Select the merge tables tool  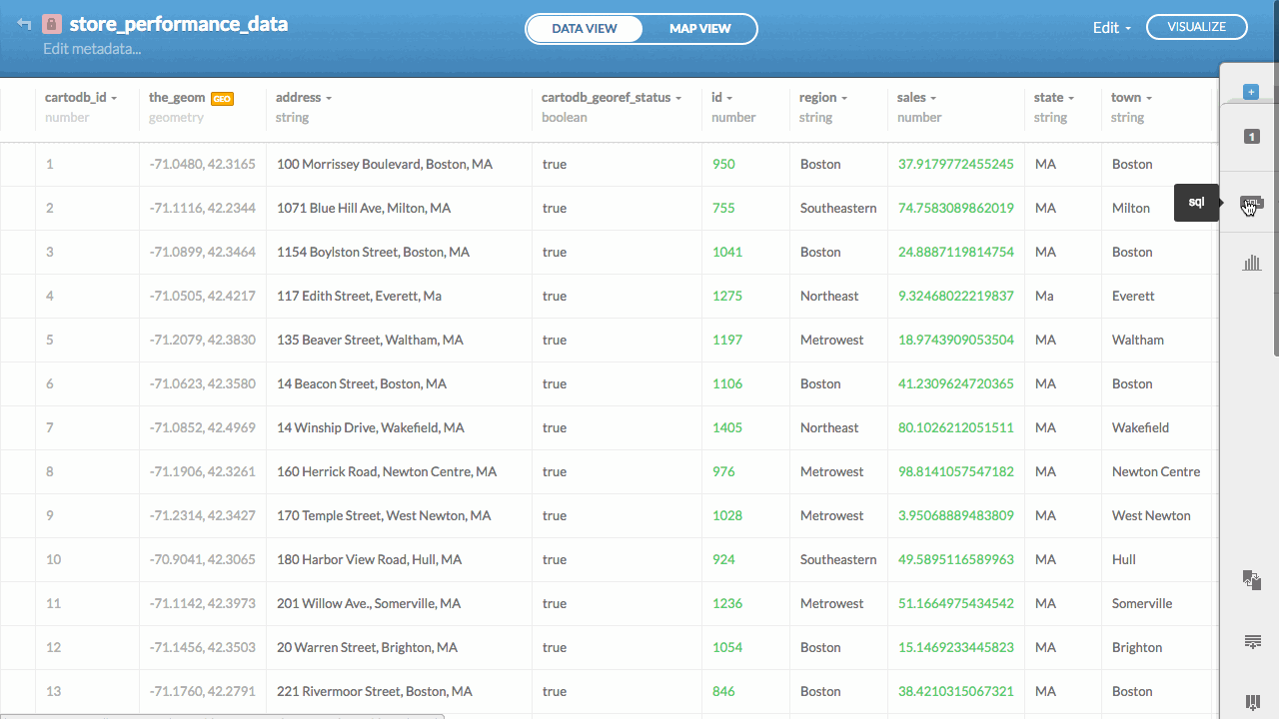(1252, 579)
